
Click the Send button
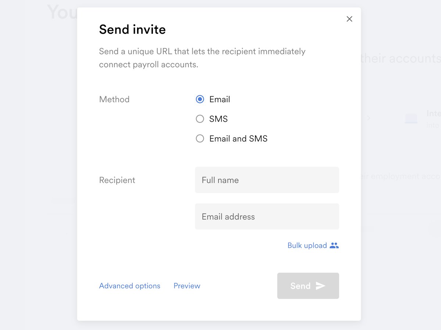pyautogui.click(x=308, y=286)
